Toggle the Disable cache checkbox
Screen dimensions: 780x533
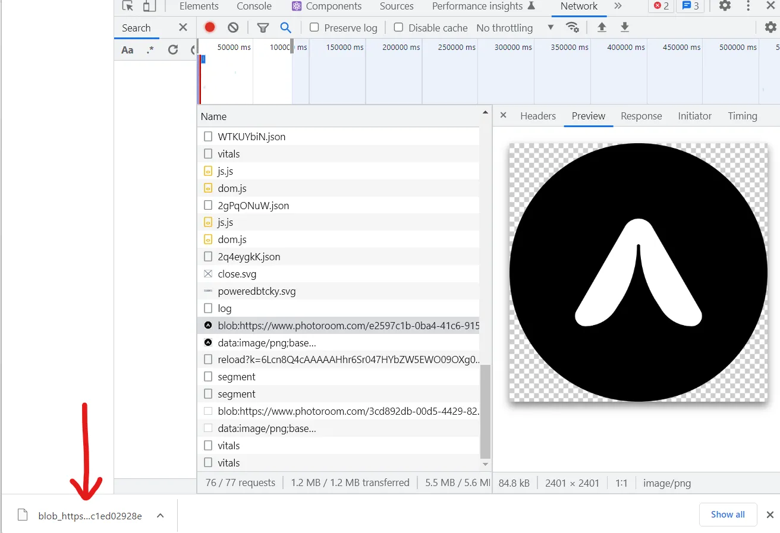coord(399,27)
